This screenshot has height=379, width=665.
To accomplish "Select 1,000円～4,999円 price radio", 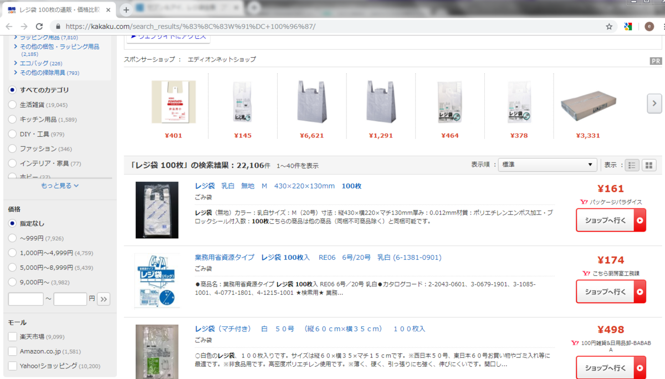I will pos(13,253).
